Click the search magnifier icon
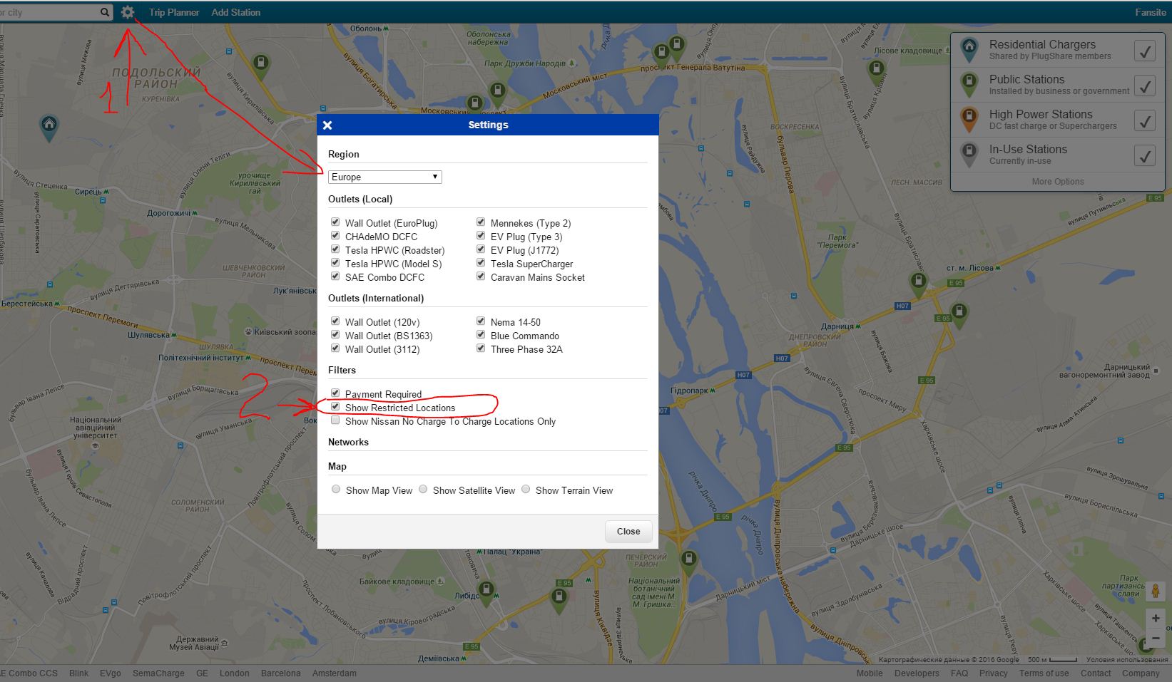The image size is (1172, 682). coord(105,12)
